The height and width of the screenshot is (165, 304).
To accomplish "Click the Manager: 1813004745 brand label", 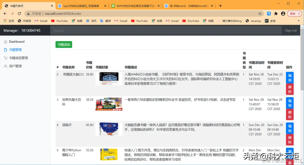I will tap(22, 30).
